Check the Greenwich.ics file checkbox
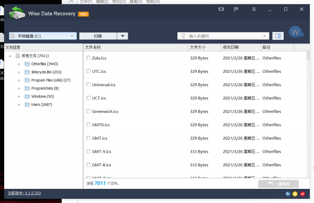This screenshot has width=314, height=203. tap(88, 111)
